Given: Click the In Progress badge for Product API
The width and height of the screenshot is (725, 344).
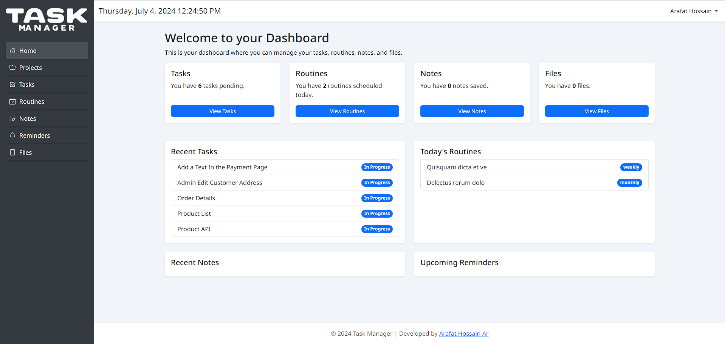Looking at the screenshot, I should pos(376,229).
